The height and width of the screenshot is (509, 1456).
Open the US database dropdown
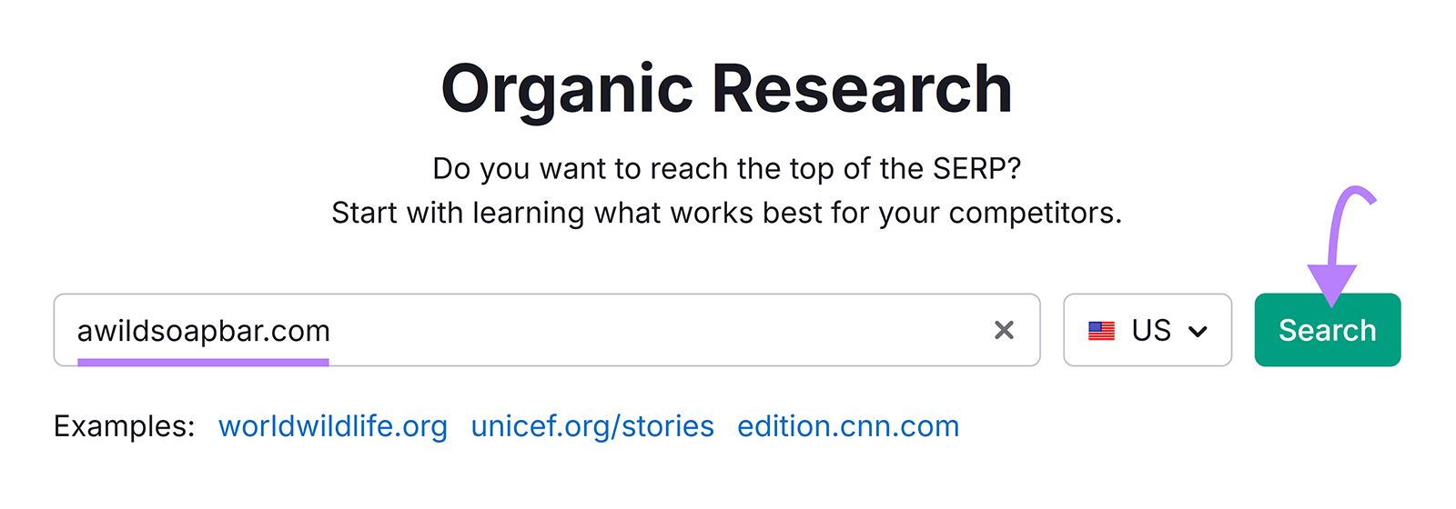[x=1147, y=330]
